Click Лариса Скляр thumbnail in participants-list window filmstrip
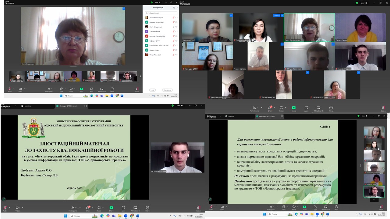 [x=73, y=76]
